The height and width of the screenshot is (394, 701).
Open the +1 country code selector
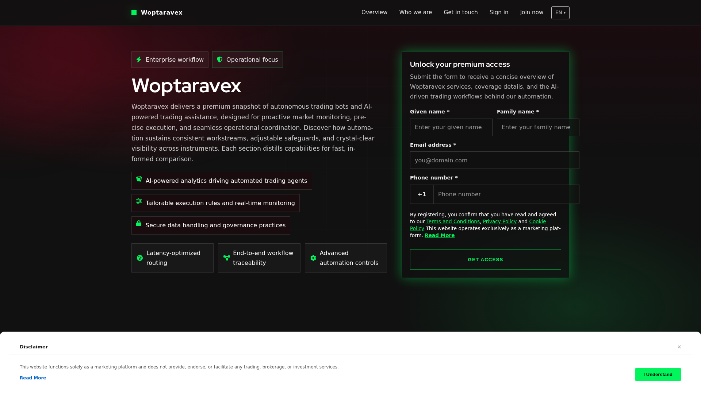(422, 194)
